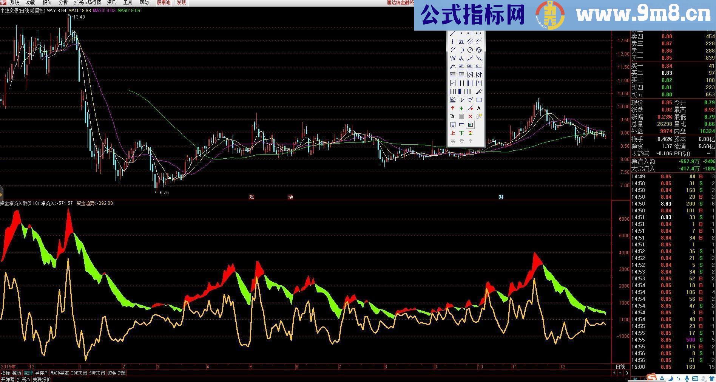The image size is (716, 382).
Task: Open the 日线 period selector
Action: tap(620, 367)
